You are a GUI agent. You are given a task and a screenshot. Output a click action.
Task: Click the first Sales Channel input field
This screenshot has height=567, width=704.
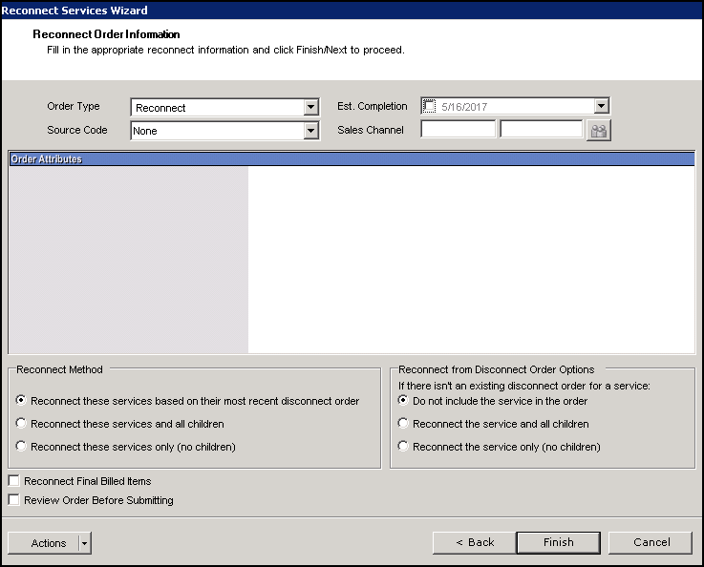point(459,130)
